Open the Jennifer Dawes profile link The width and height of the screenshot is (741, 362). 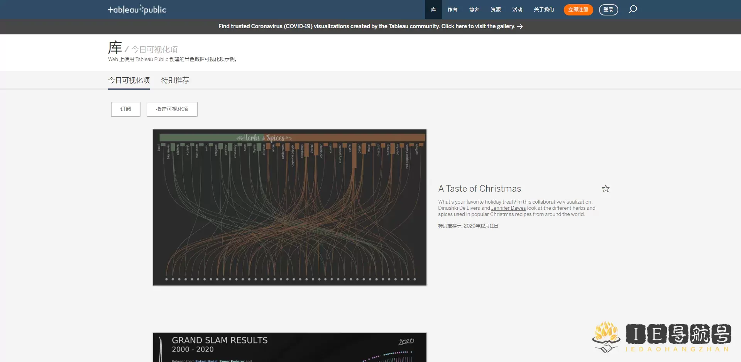[508, 208]
